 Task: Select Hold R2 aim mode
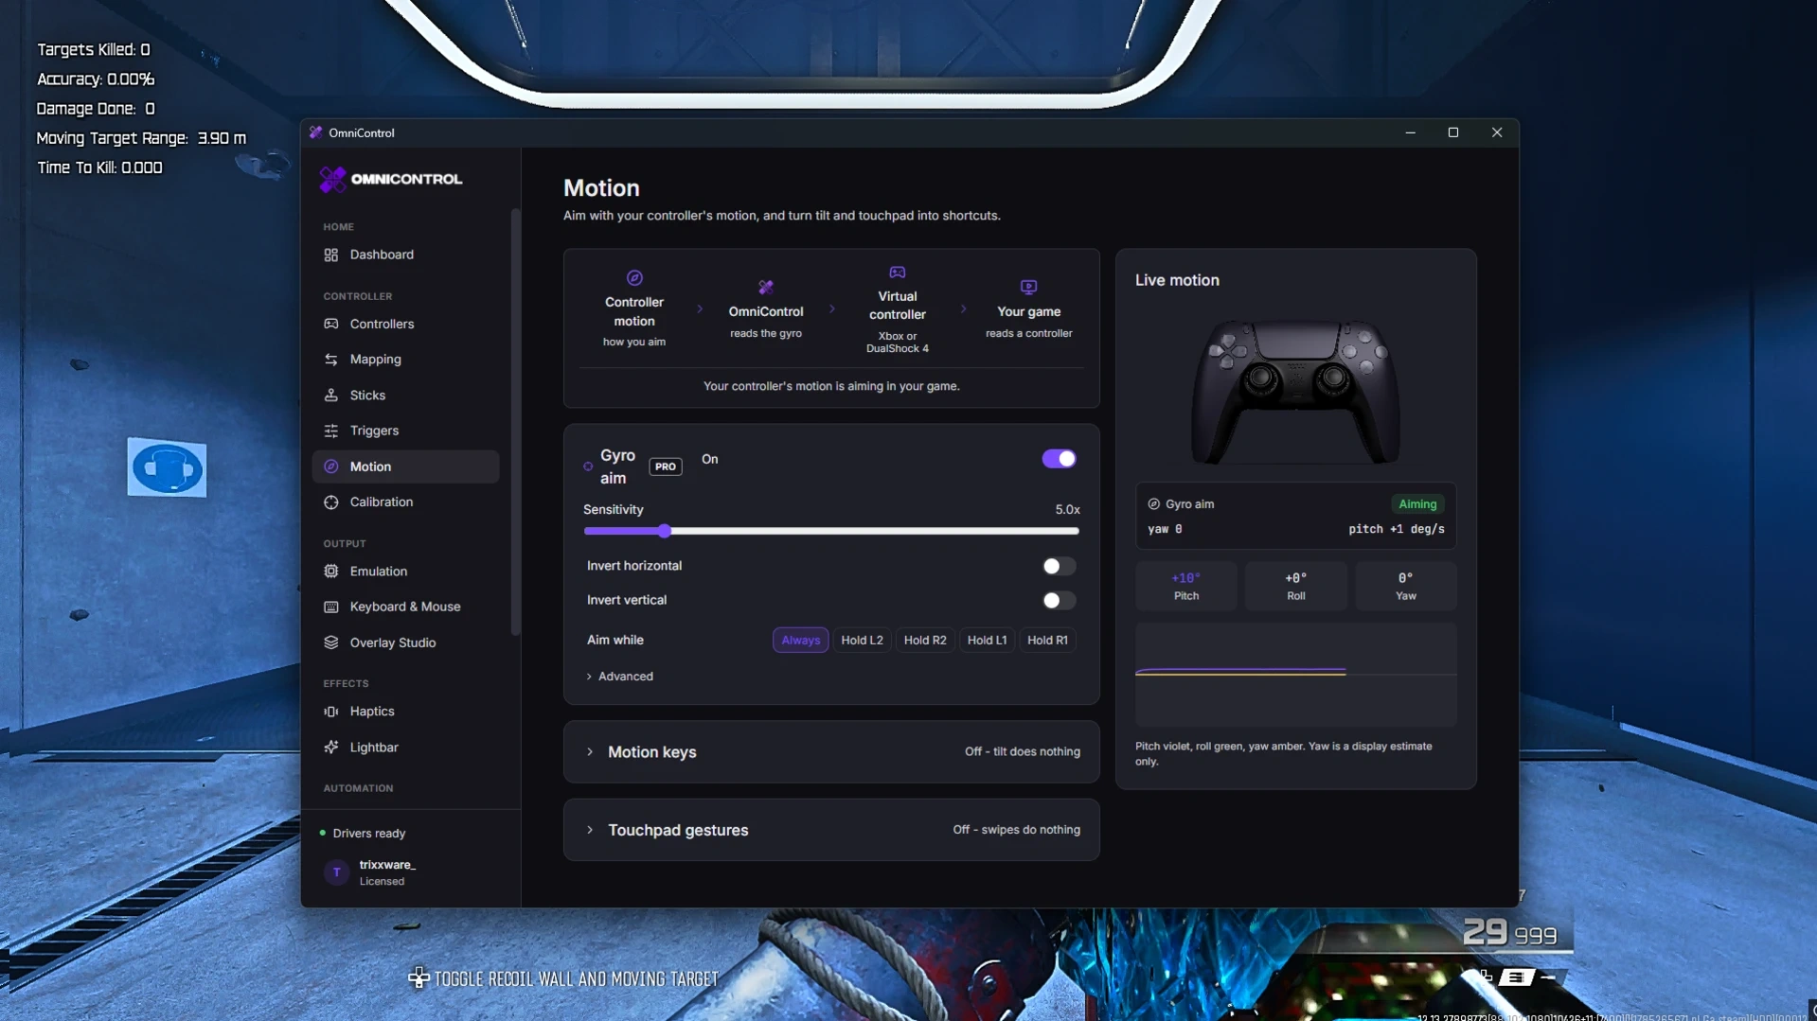[x=925, y=641]
